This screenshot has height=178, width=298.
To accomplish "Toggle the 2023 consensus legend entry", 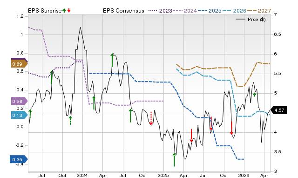I will [x=160, y=11].
